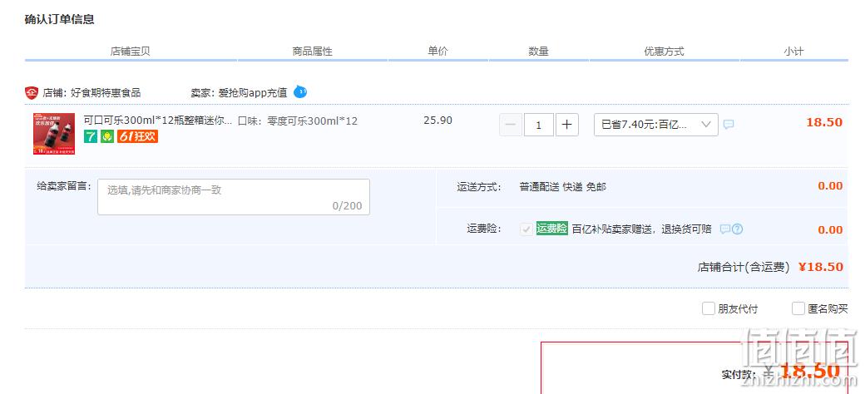Open the 已省7.40元 discount dropdown

point(656,125)
